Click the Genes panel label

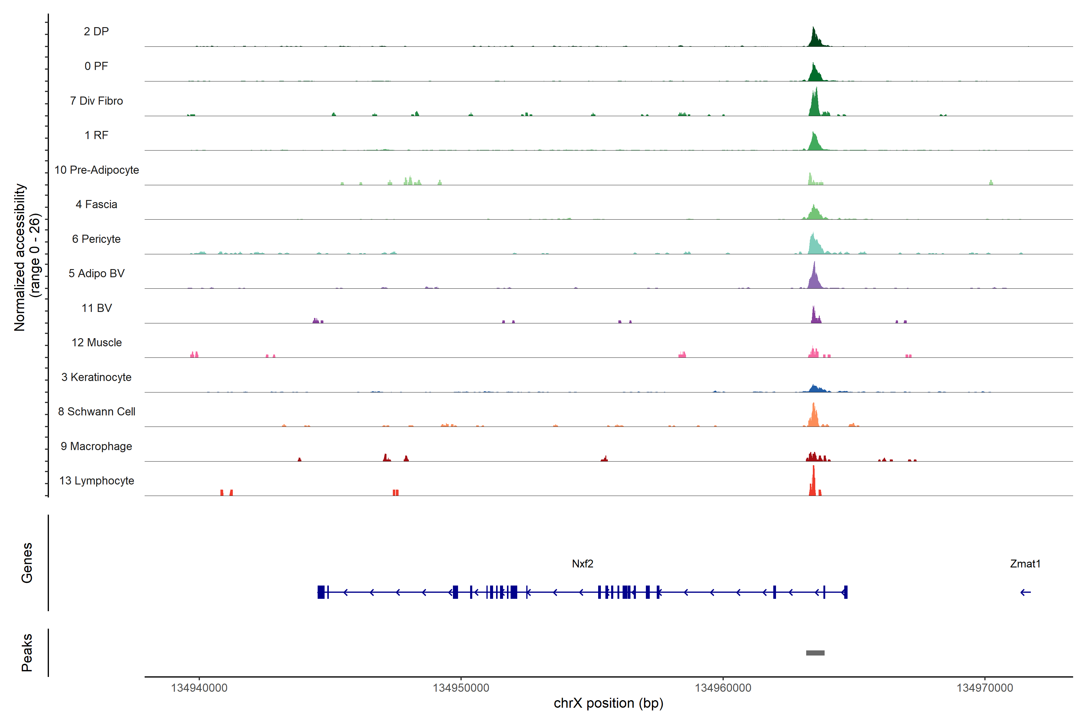[27, 563]
